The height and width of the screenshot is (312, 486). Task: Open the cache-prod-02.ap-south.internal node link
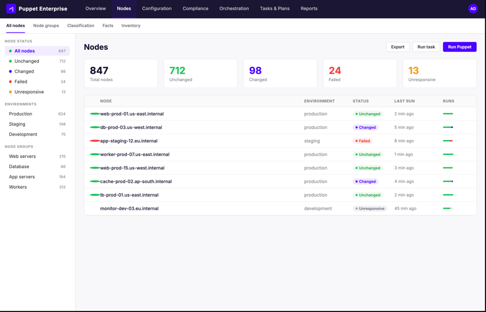136,182
